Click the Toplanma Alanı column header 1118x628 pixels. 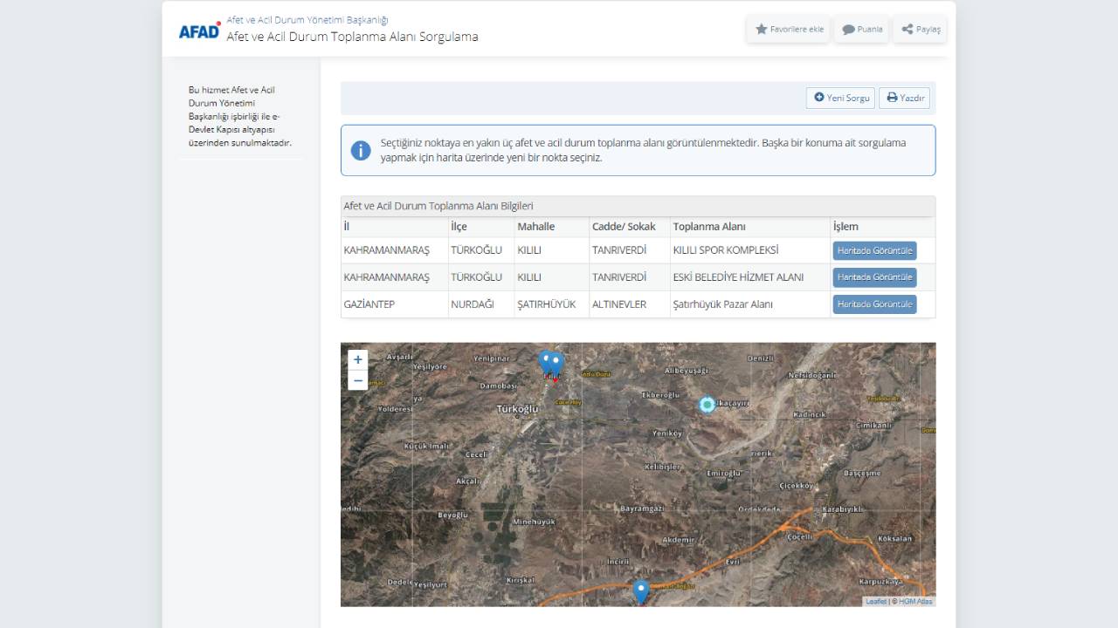(x=708, y=227)
